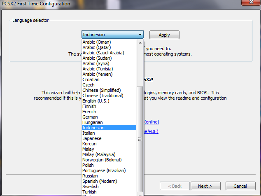Pick Arabic (Syria) in the dropdown
The width and height of the screenshot is (261, 196).
pyautogui.click(x=109, y=63)
